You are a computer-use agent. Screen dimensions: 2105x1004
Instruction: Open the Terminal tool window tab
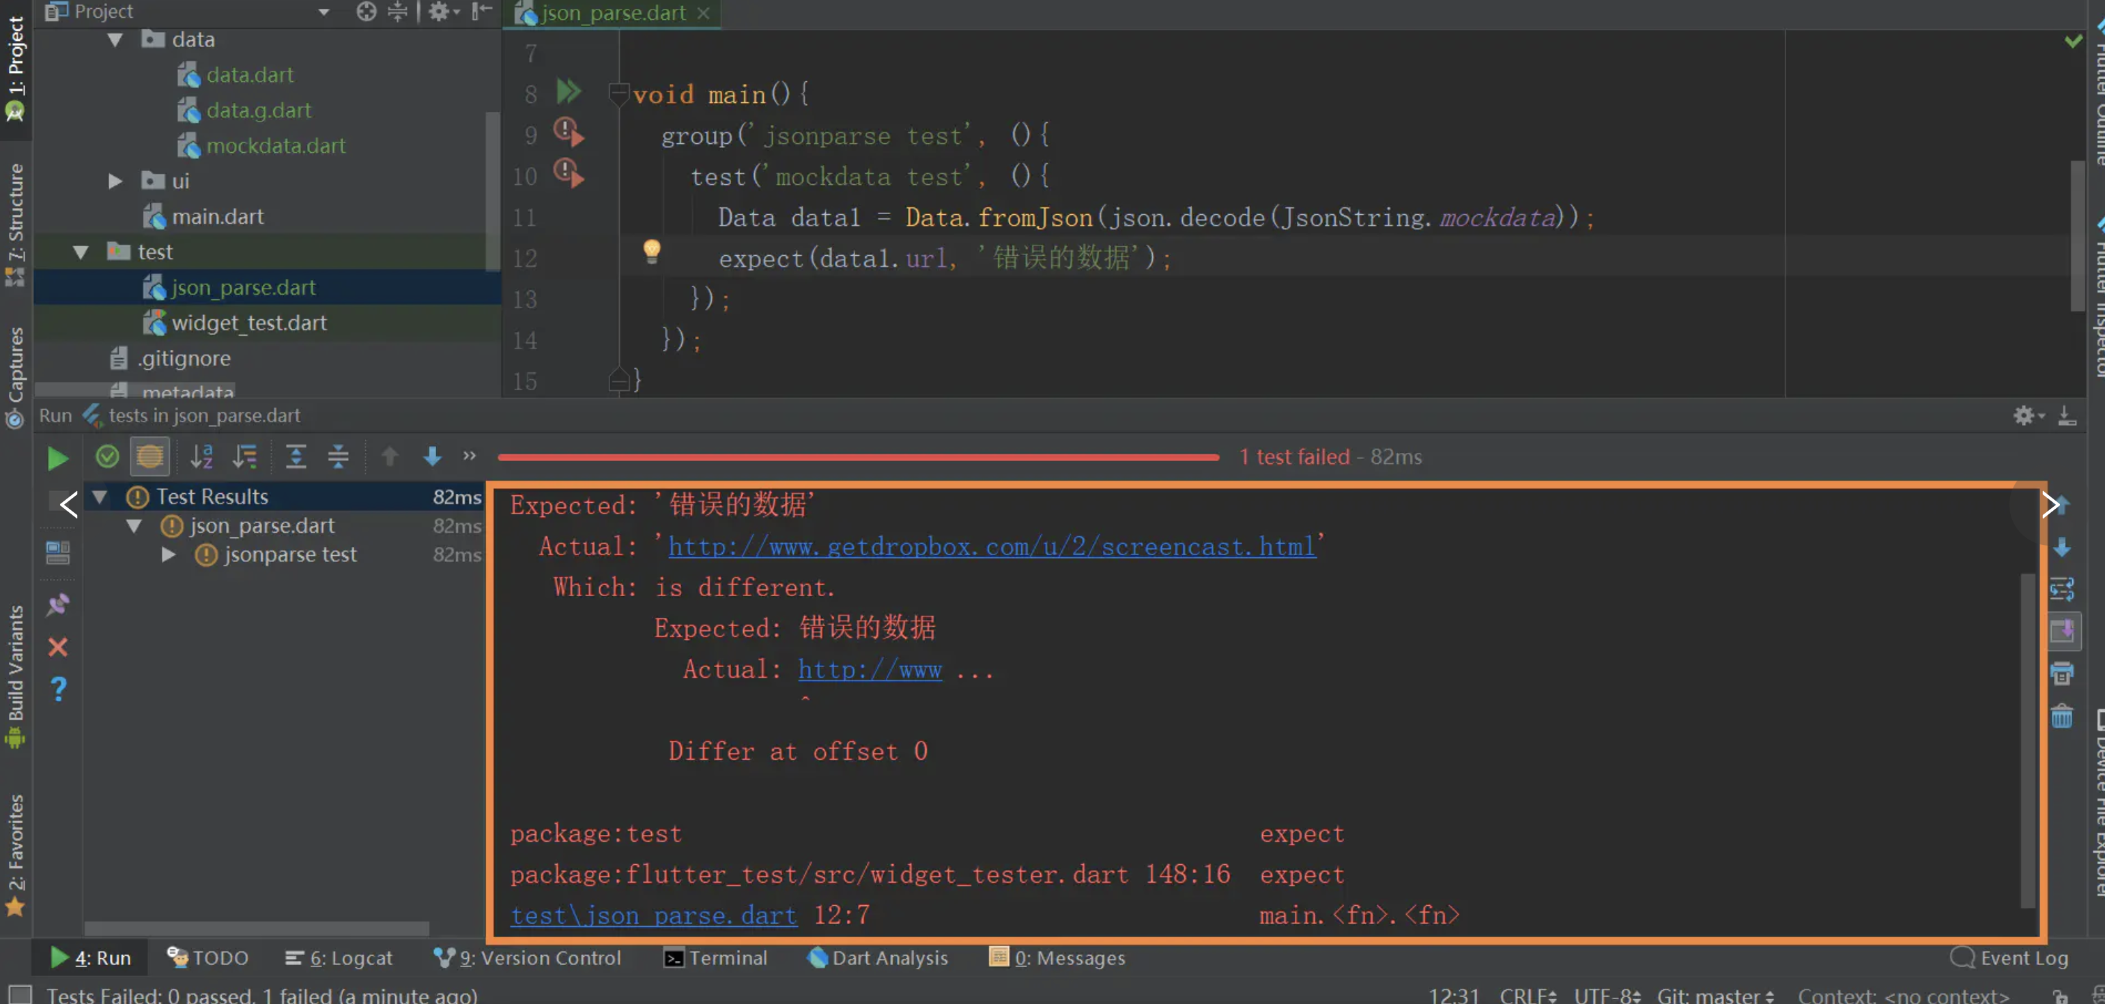pos(715,958)
